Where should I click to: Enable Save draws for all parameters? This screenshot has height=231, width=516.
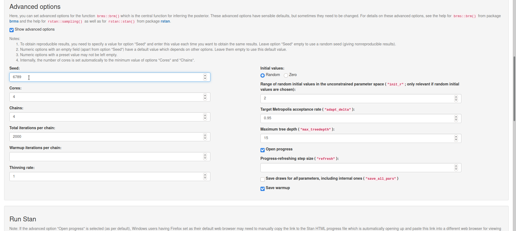point(263,179)
